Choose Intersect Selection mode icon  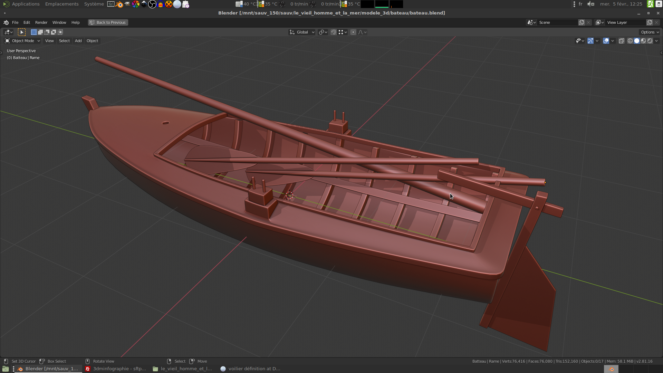coord(60,32)
